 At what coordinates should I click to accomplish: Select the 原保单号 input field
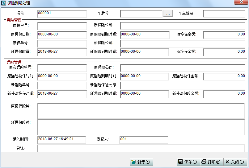(62, 26)
